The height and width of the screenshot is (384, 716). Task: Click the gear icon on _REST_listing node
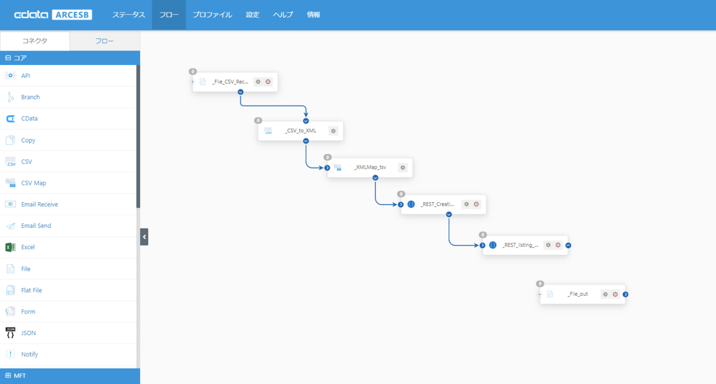point(548,245)
